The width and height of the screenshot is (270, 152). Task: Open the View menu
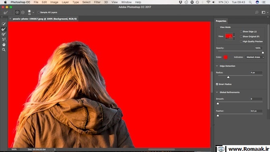(x=114, y=2)
